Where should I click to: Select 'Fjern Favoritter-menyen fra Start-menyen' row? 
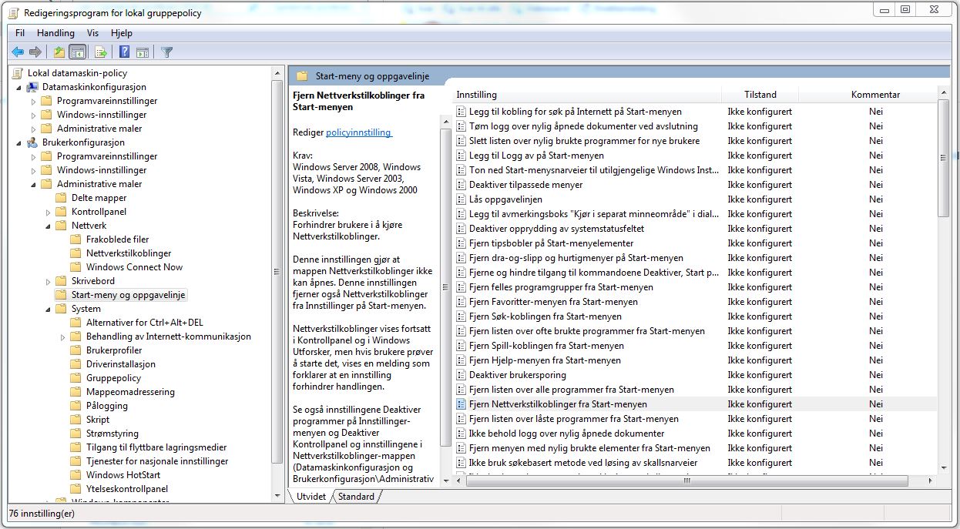(x=694, y=302)
